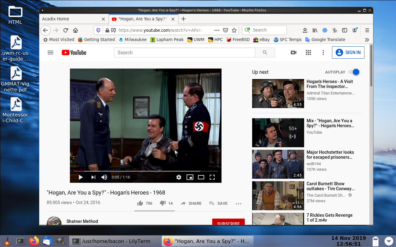Go back using Firefox back arrow
This screenshot has height=247, width=396.
[x=45, y=30]
